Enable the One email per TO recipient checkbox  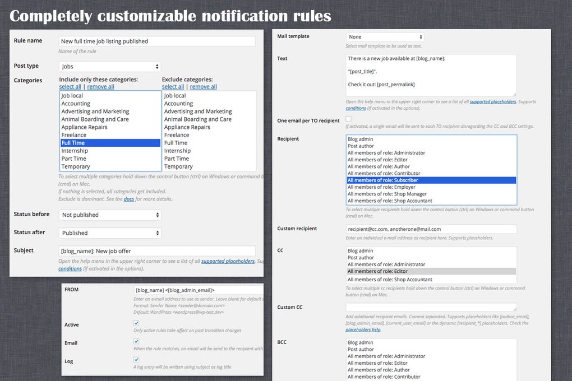348,119
